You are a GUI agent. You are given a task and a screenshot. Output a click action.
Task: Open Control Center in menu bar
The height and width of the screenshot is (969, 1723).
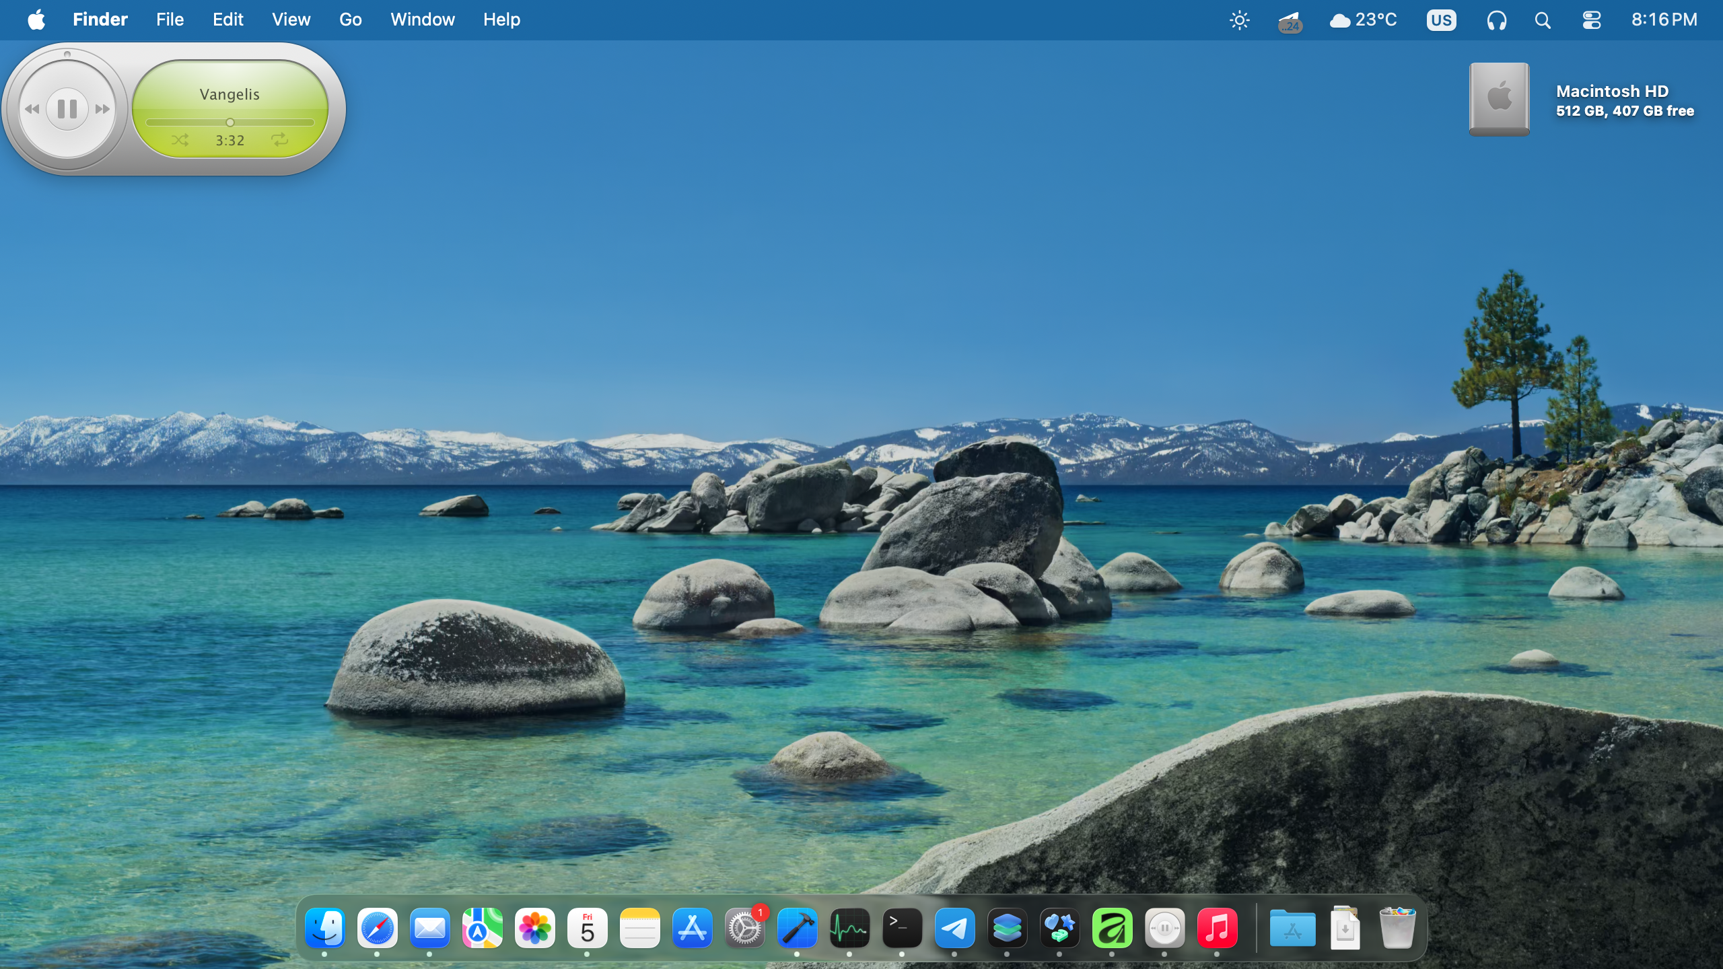tap(1592, 21)
